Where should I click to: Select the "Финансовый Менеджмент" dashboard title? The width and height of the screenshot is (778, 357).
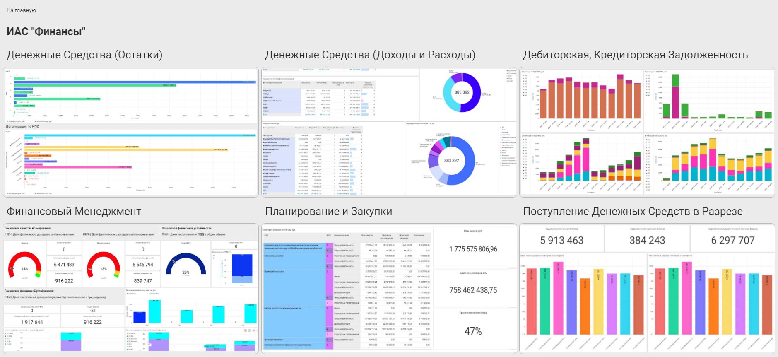pyautogui.click(x=74, y=211)
